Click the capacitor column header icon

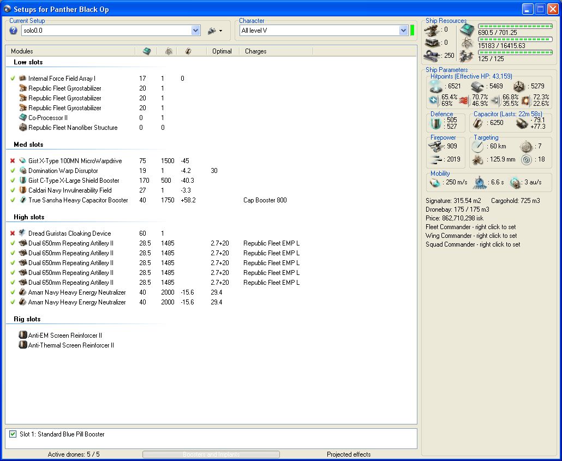point(188,51)
